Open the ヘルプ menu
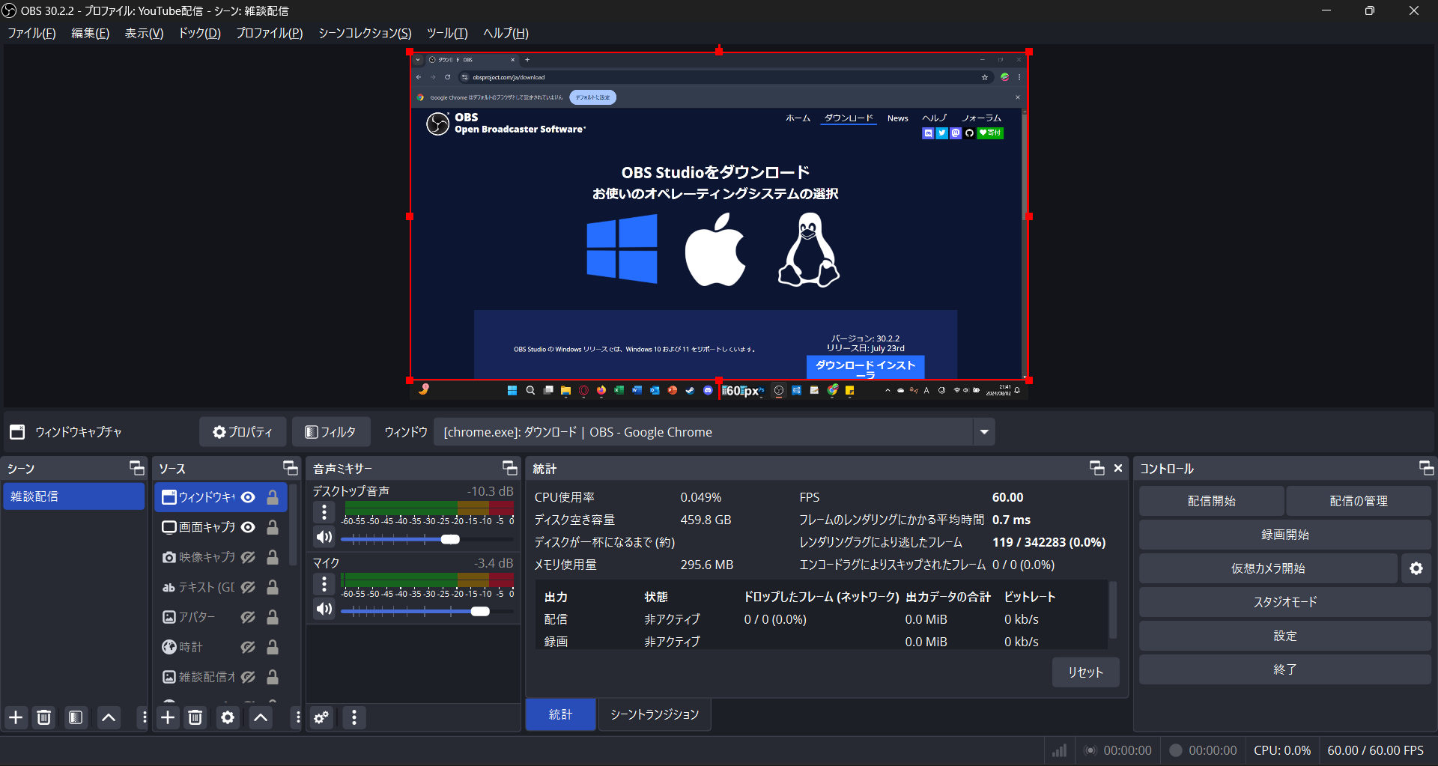 point(506,33)
